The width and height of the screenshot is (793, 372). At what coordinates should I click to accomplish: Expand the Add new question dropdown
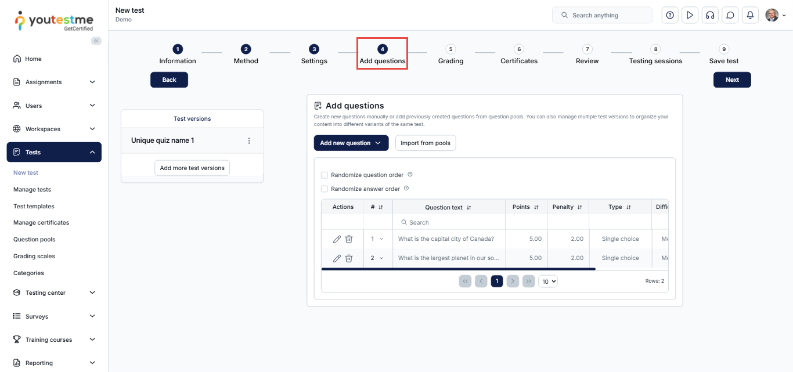[x=351, y=143]
